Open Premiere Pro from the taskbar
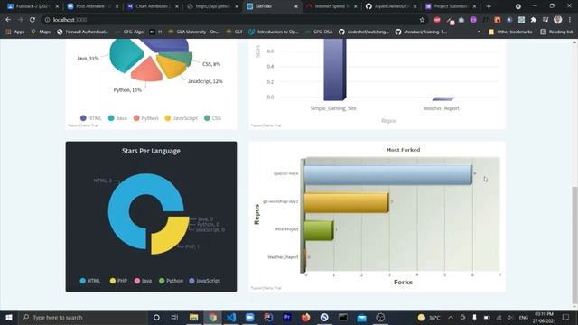 point(287,317)
